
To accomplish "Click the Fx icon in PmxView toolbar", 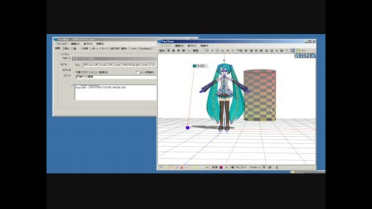I will point(303,50).
